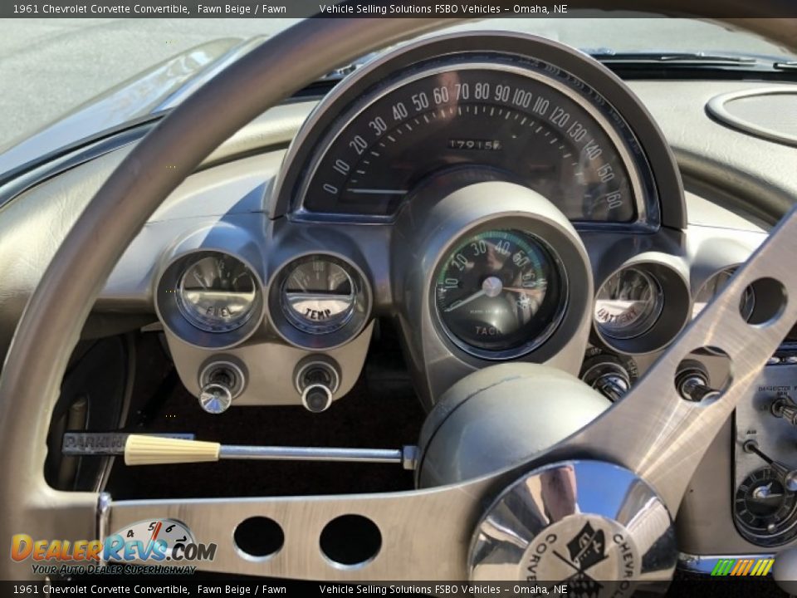
Task: Click the chrome knob below FUEL gauge
Action: tap(216, 398)
